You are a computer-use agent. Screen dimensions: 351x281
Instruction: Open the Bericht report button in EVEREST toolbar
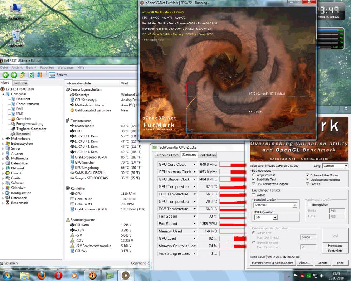pyautogui.click(x=58, y=75)
